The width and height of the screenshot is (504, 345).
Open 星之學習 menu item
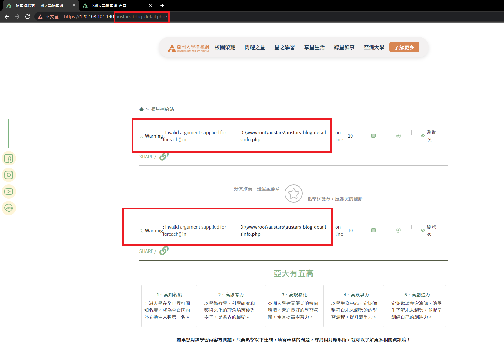coord(285,47)
